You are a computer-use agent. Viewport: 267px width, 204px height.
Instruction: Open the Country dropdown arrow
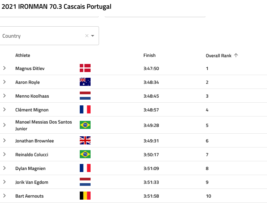(x=93, y=36)
